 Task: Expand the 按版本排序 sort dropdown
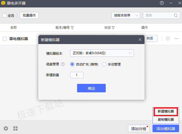pyautogui.click(x=126, y=15)
